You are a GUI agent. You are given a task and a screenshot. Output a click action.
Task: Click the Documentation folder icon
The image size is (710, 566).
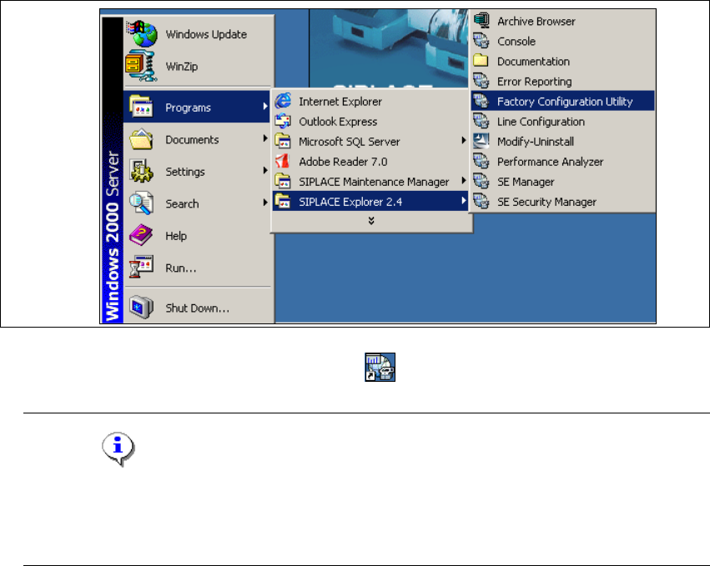tap(481, 61)
